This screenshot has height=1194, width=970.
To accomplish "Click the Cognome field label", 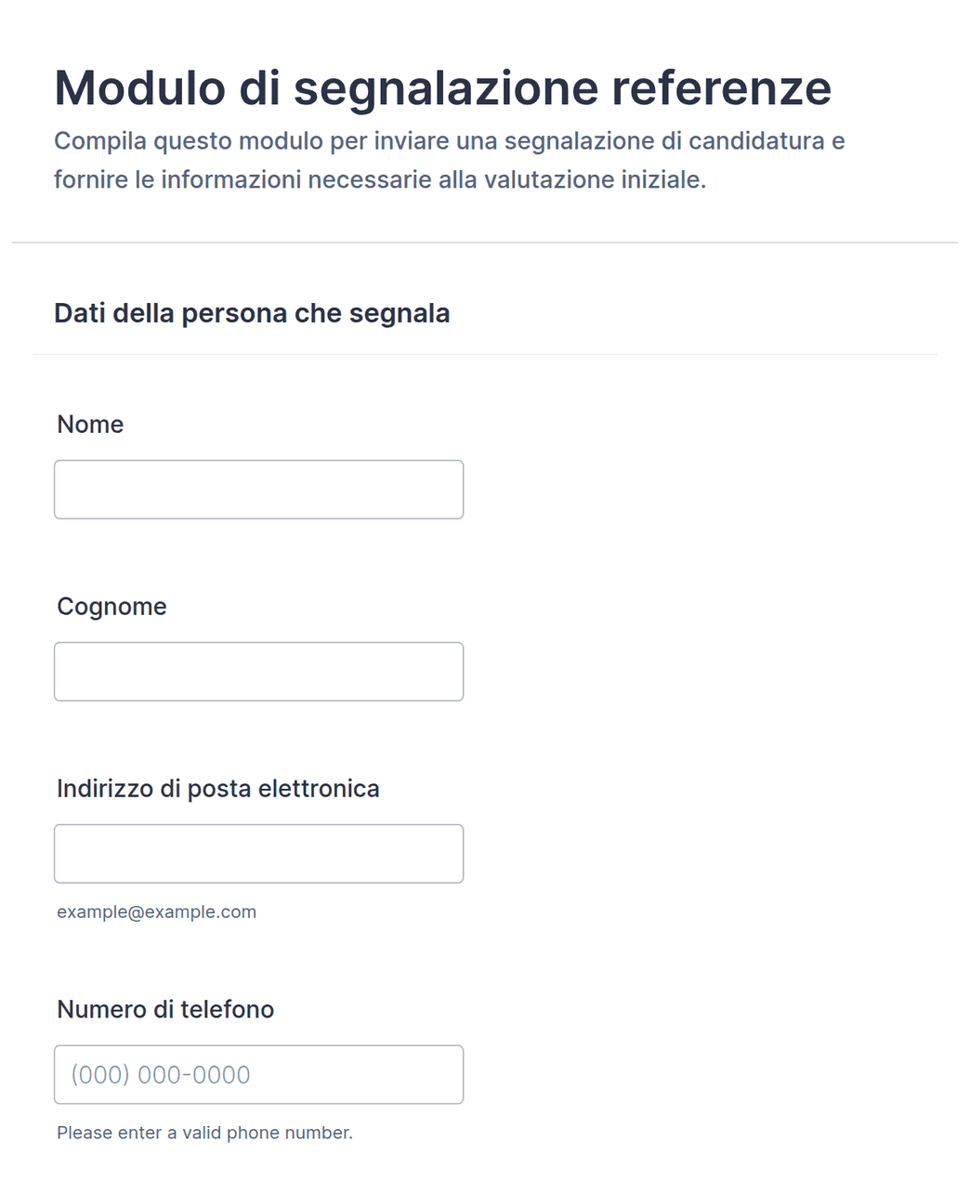I will [x=111, y=607].
